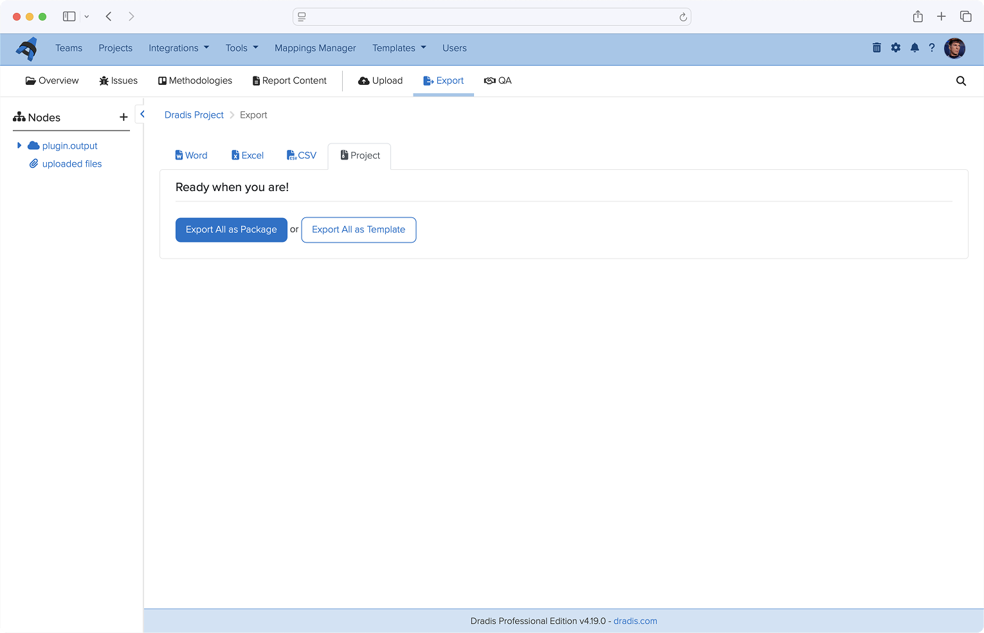The width and height of the screenshot is (984, 633).
Task: Click Export All as Package button
Action: coord(232,230)
